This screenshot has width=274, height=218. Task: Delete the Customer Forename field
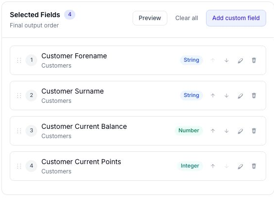point(254,60)
